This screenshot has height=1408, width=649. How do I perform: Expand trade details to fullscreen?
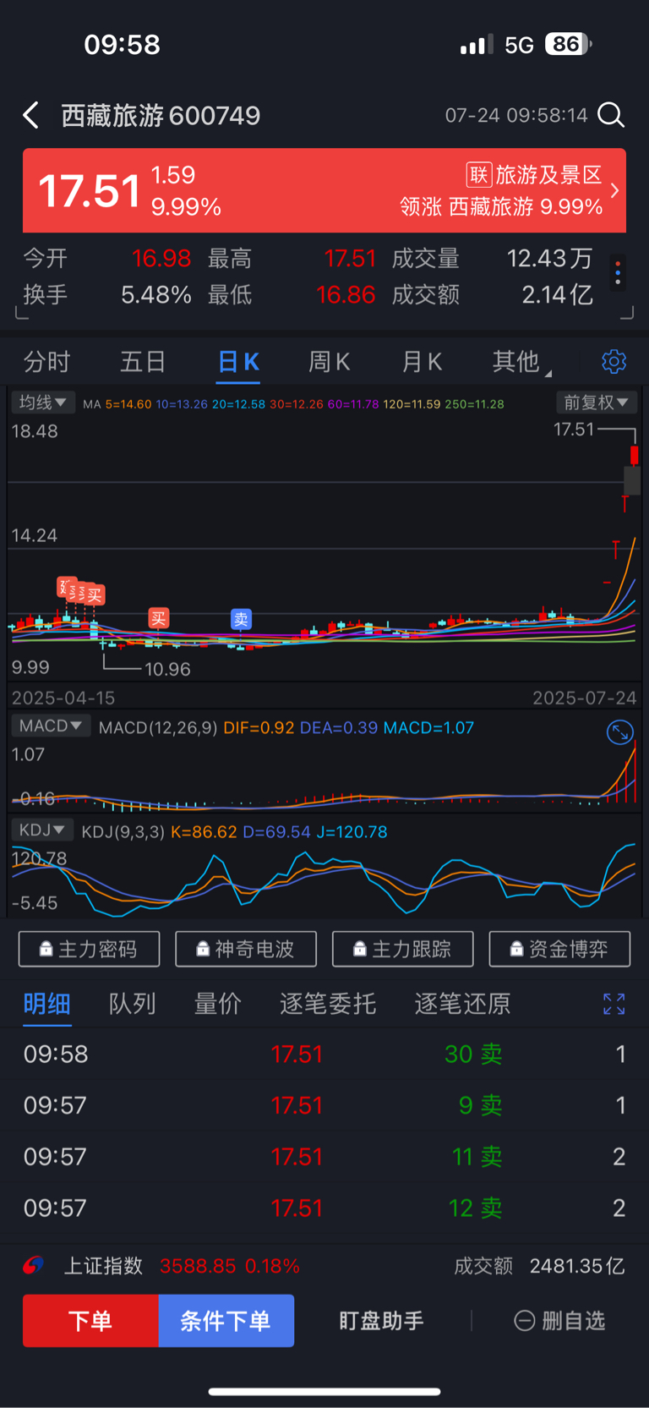[614, 1004]
